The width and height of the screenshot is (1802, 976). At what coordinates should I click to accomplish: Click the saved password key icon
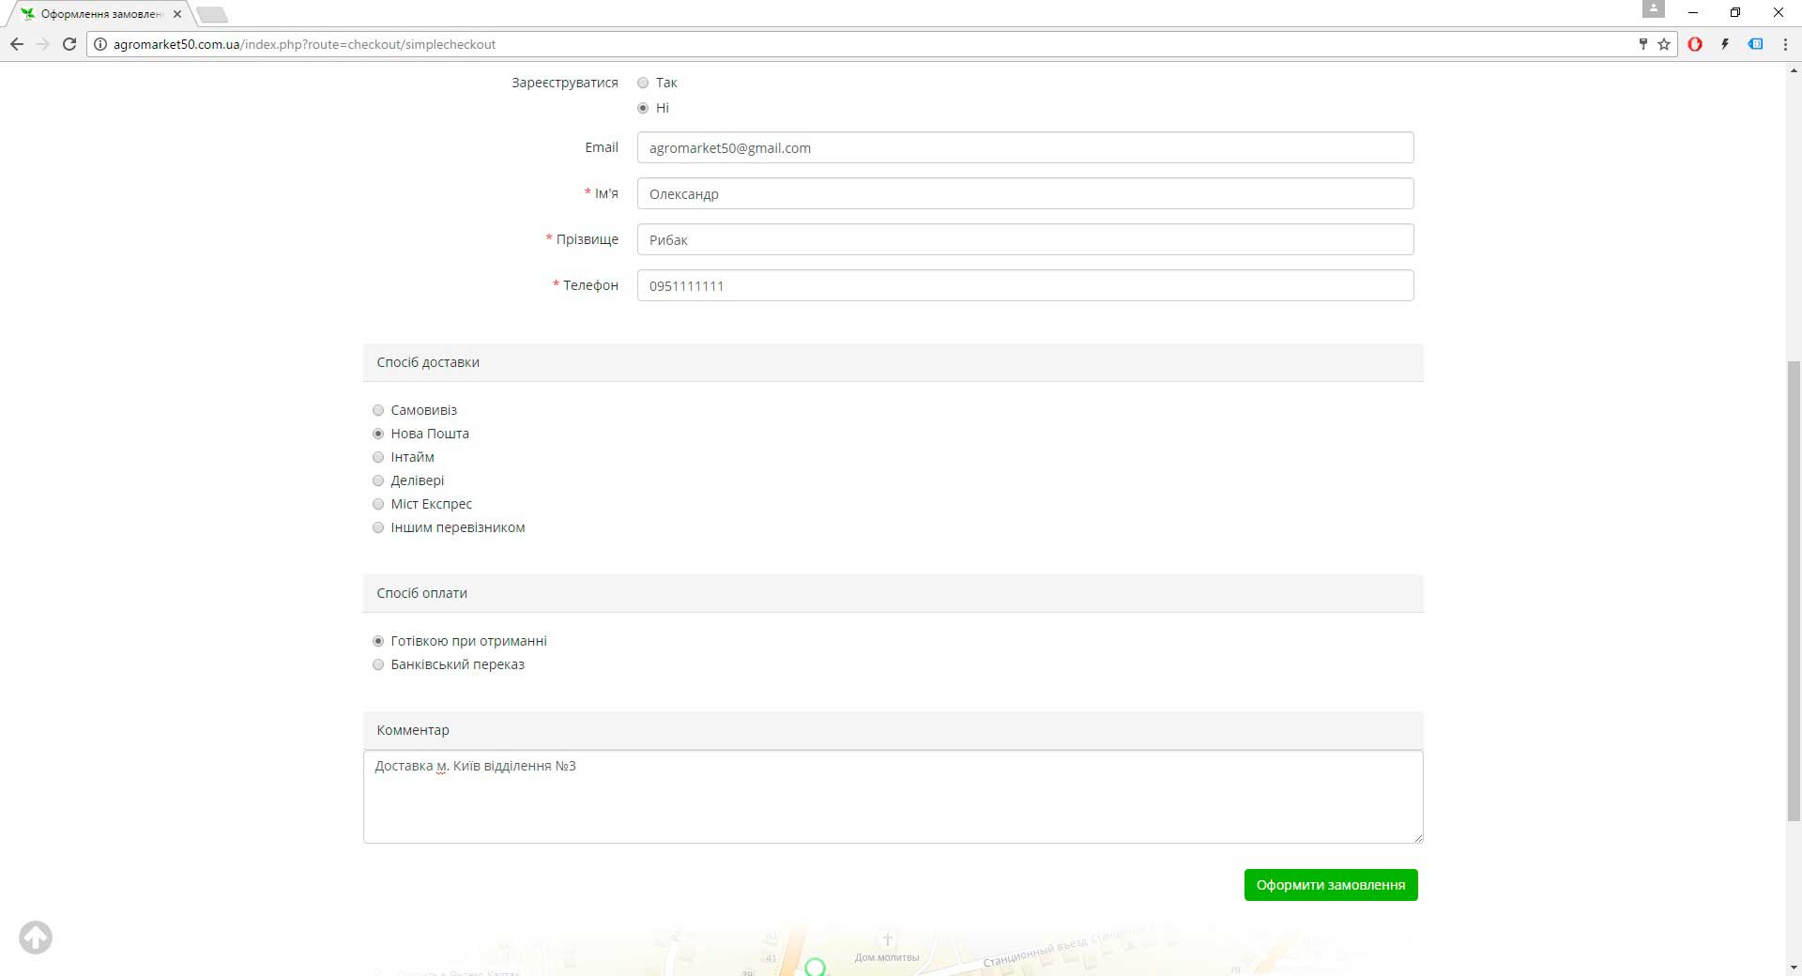click(1642, 44)
